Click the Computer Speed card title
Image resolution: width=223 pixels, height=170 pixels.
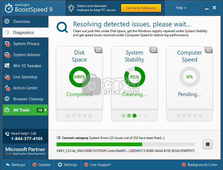(x=189, y=56)
